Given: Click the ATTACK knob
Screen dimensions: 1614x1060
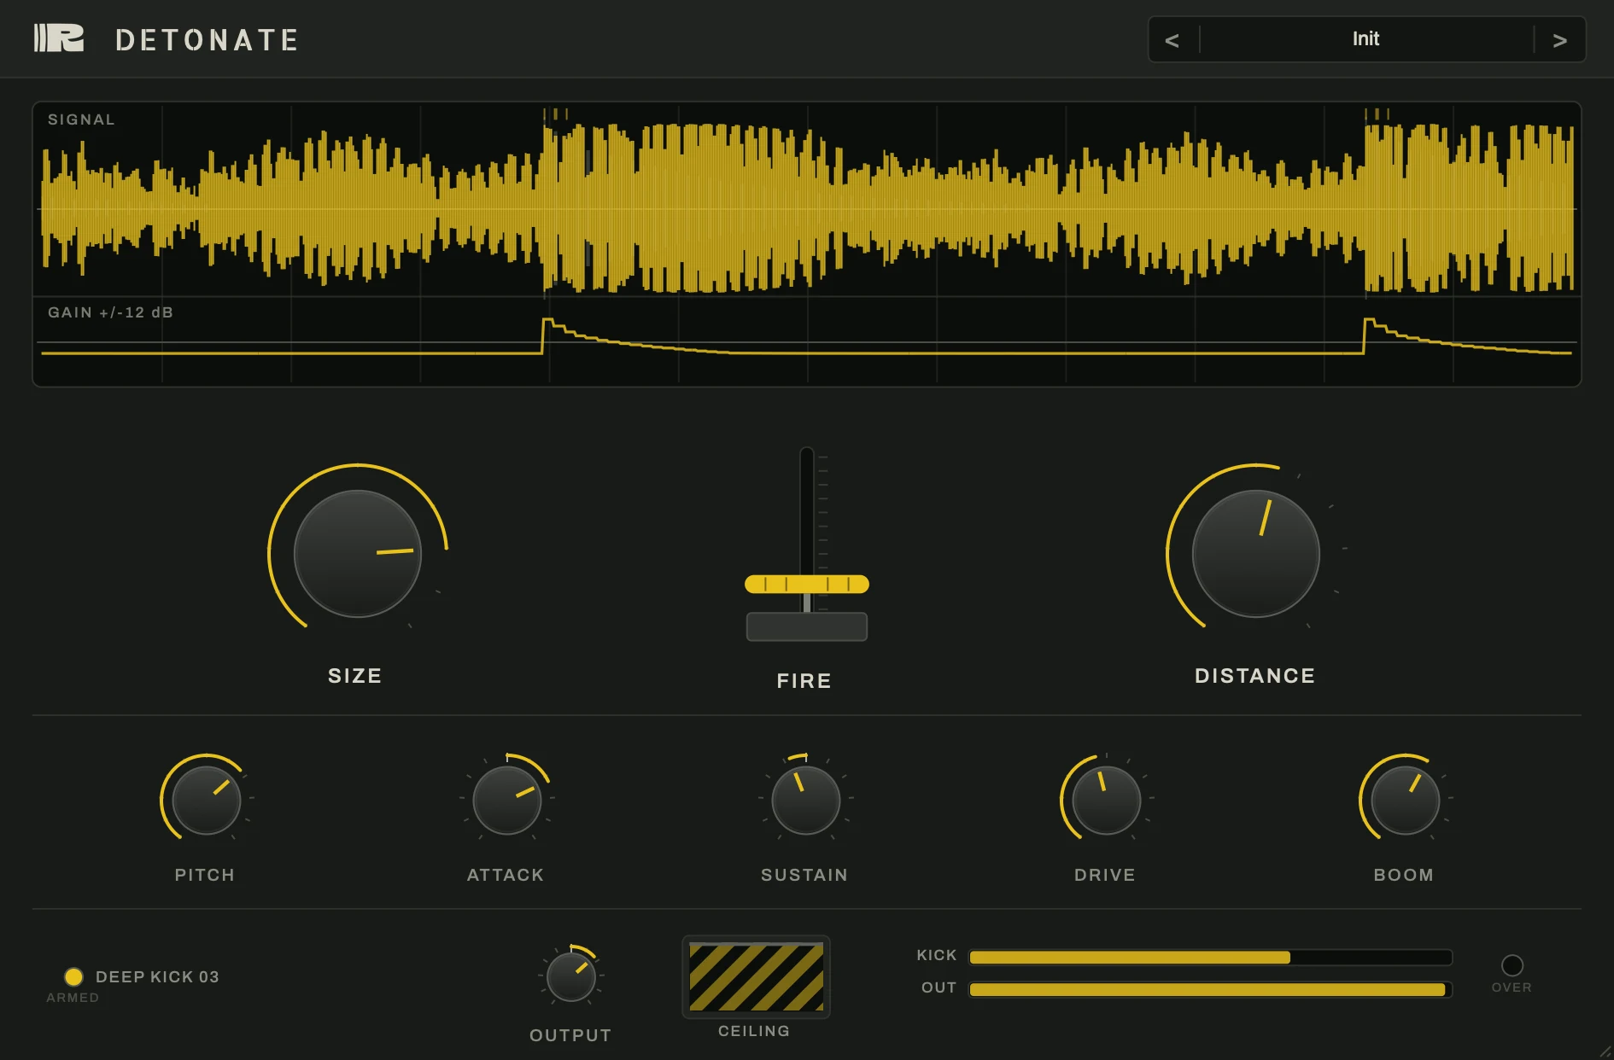Looking at the screenshot, I should 507,800.
